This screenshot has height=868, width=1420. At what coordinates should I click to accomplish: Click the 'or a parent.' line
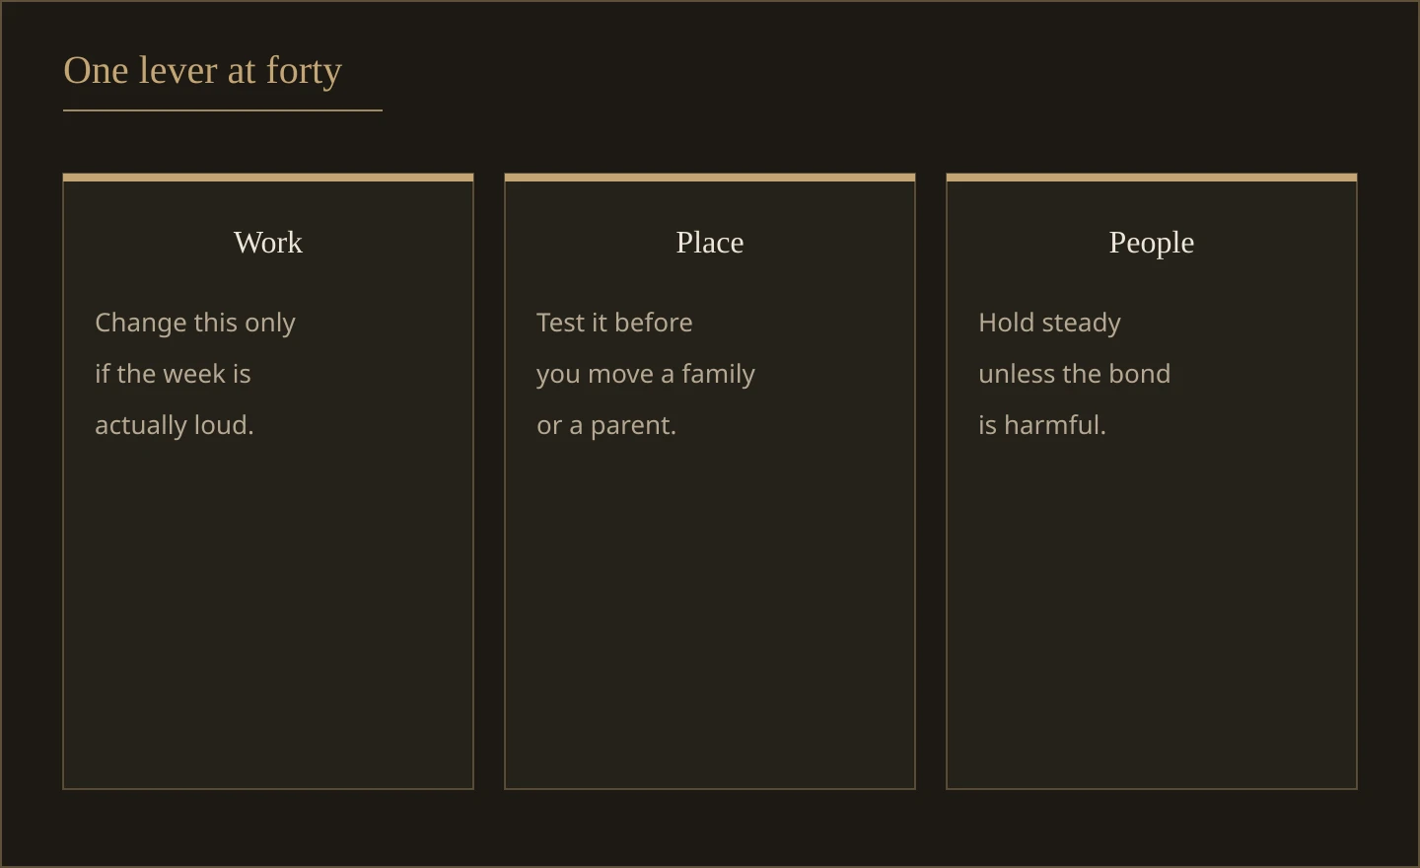pos(606,425)
